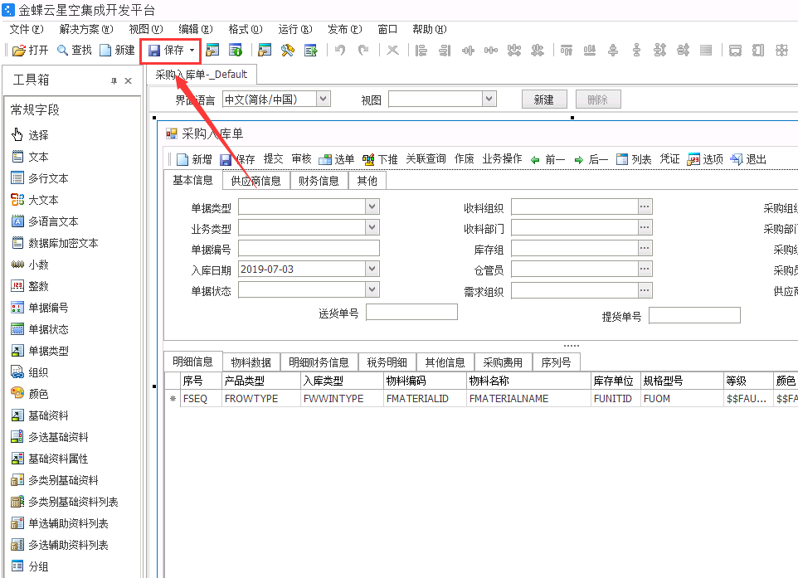This screenshot has width=798, height=578.
Task: Pick the 单据类型 field in toolbox
Action: coord(40,351)
